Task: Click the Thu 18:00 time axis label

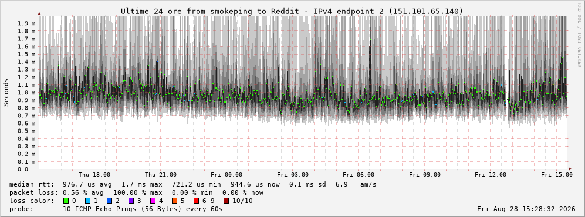Action: pyautogui.click(x=94, y=175)
